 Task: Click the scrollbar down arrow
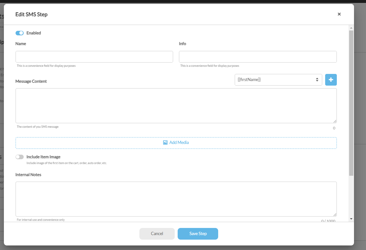[351, 219]
